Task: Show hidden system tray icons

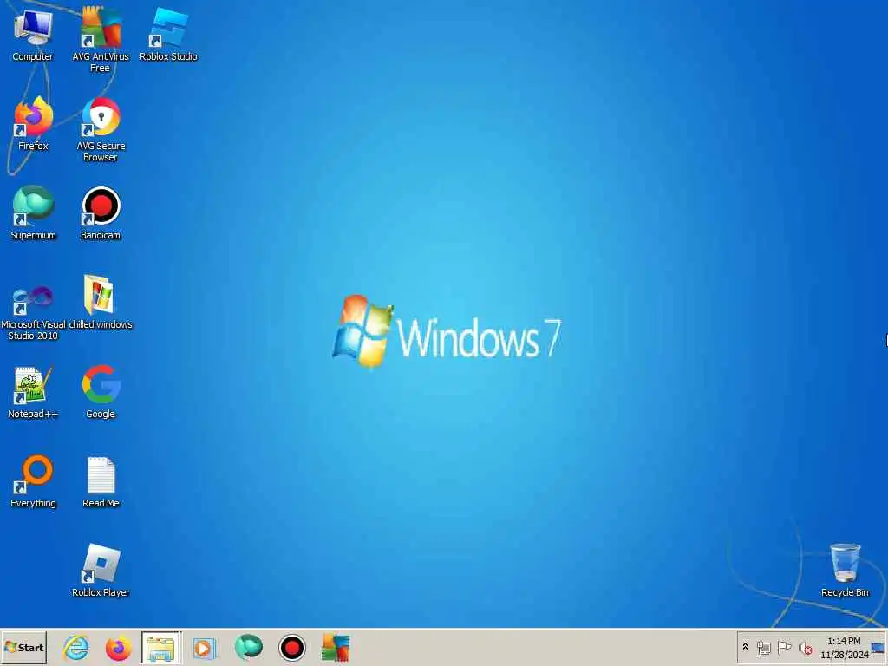Action: click(745, 647)
